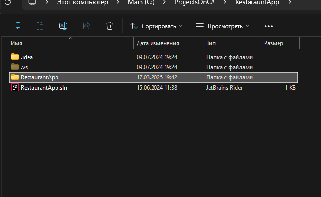Click the Paste clipboard icon

(41, 25)
